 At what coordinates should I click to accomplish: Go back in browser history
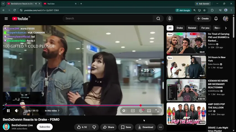4,10
